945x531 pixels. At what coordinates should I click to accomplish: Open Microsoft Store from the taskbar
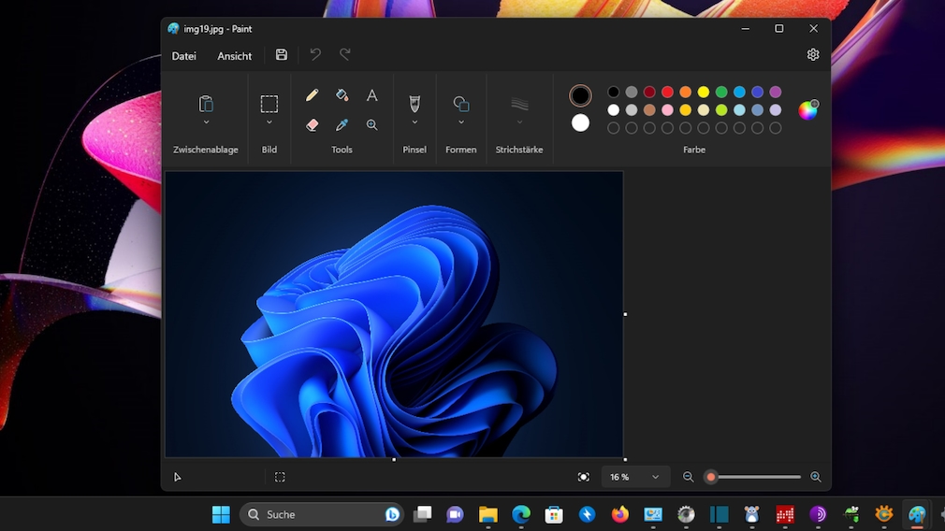point(553,514)
